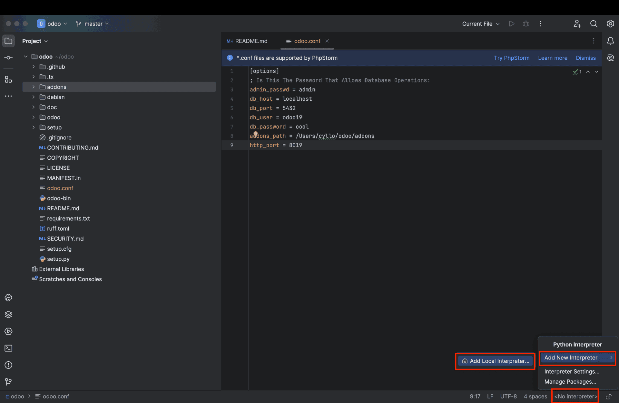This screenshot has height=403, width=619.
Task: Open the Python Console tool window
Action: pyautogui.click(x=8, y=297)
